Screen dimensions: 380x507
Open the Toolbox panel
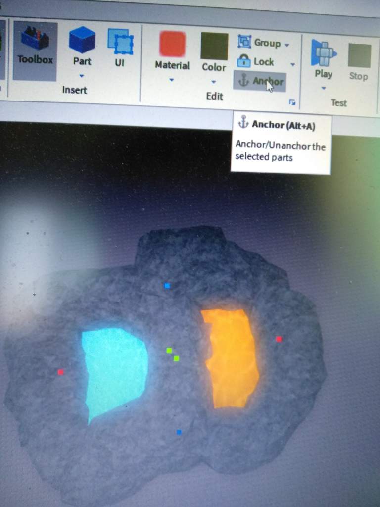[35, 51]
